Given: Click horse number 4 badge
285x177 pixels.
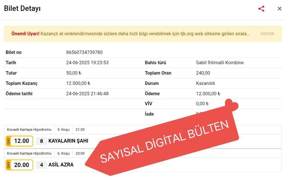Looking at the screenshot, I should click(42, 165).
